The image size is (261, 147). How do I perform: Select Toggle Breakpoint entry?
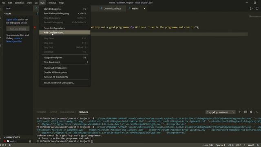click(x=65, y=58)
